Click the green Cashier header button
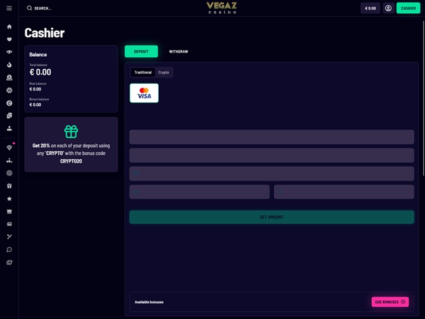425x319 pixels. pos(408,8)
